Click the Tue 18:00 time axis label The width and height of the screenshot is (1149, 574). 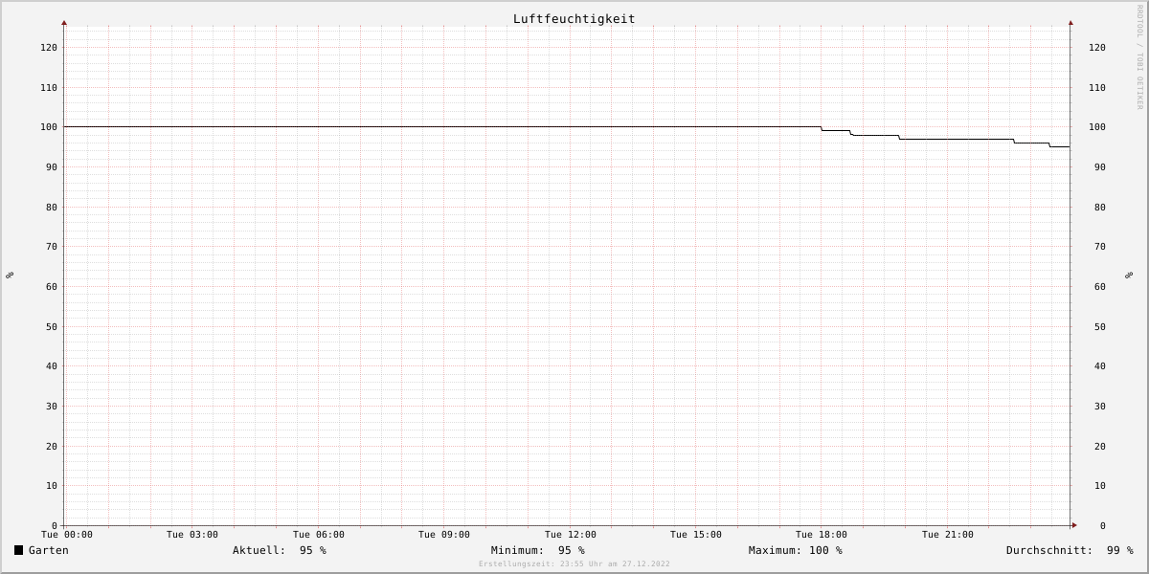(x=822, y=535)
